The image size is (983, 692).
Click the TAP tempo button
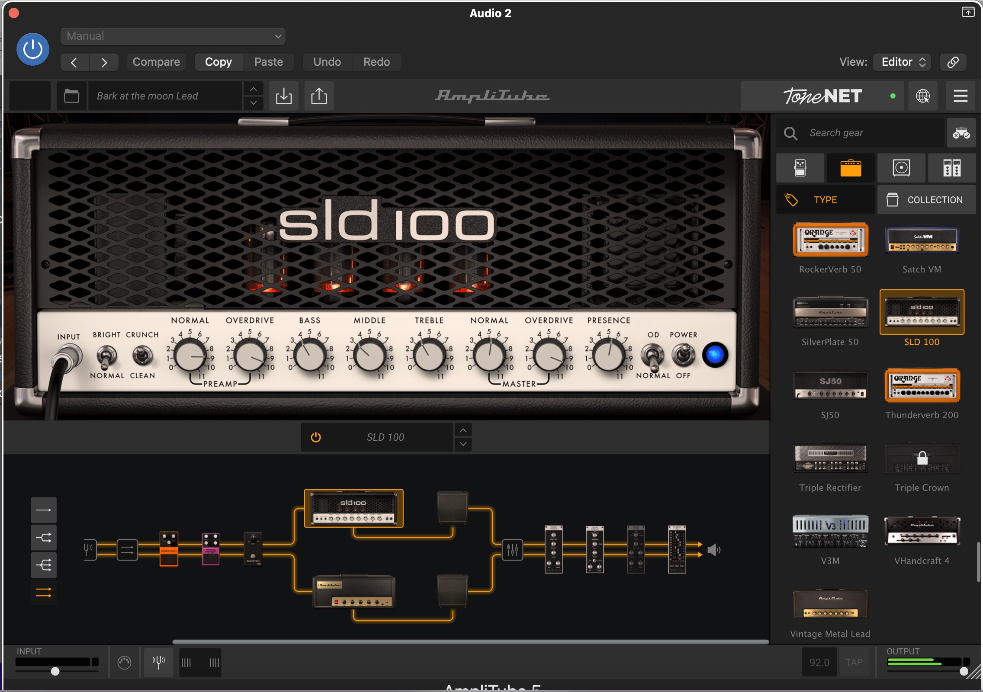(x=854, y=662)
